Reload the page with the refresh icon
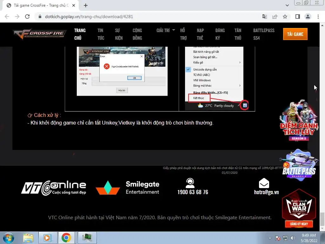This screenshot has height=244, width=325. [x=27, y=17]
